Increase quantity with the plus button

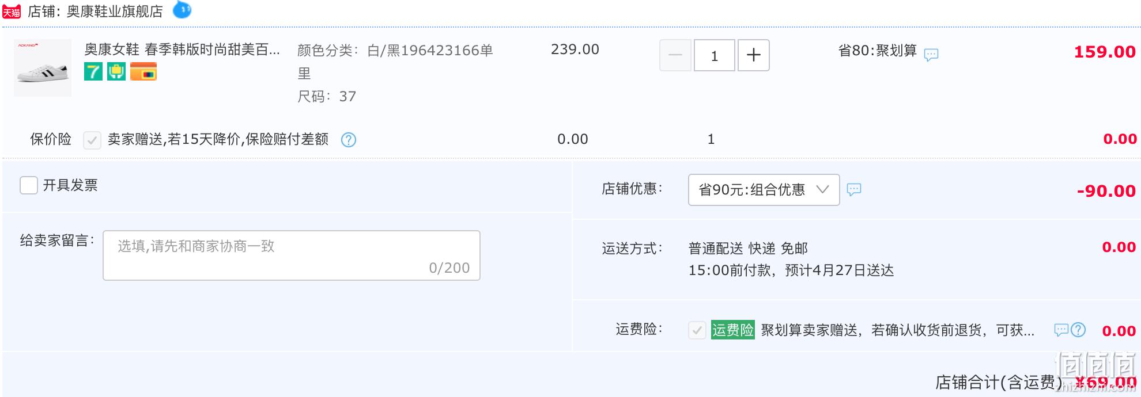point(754,55)
